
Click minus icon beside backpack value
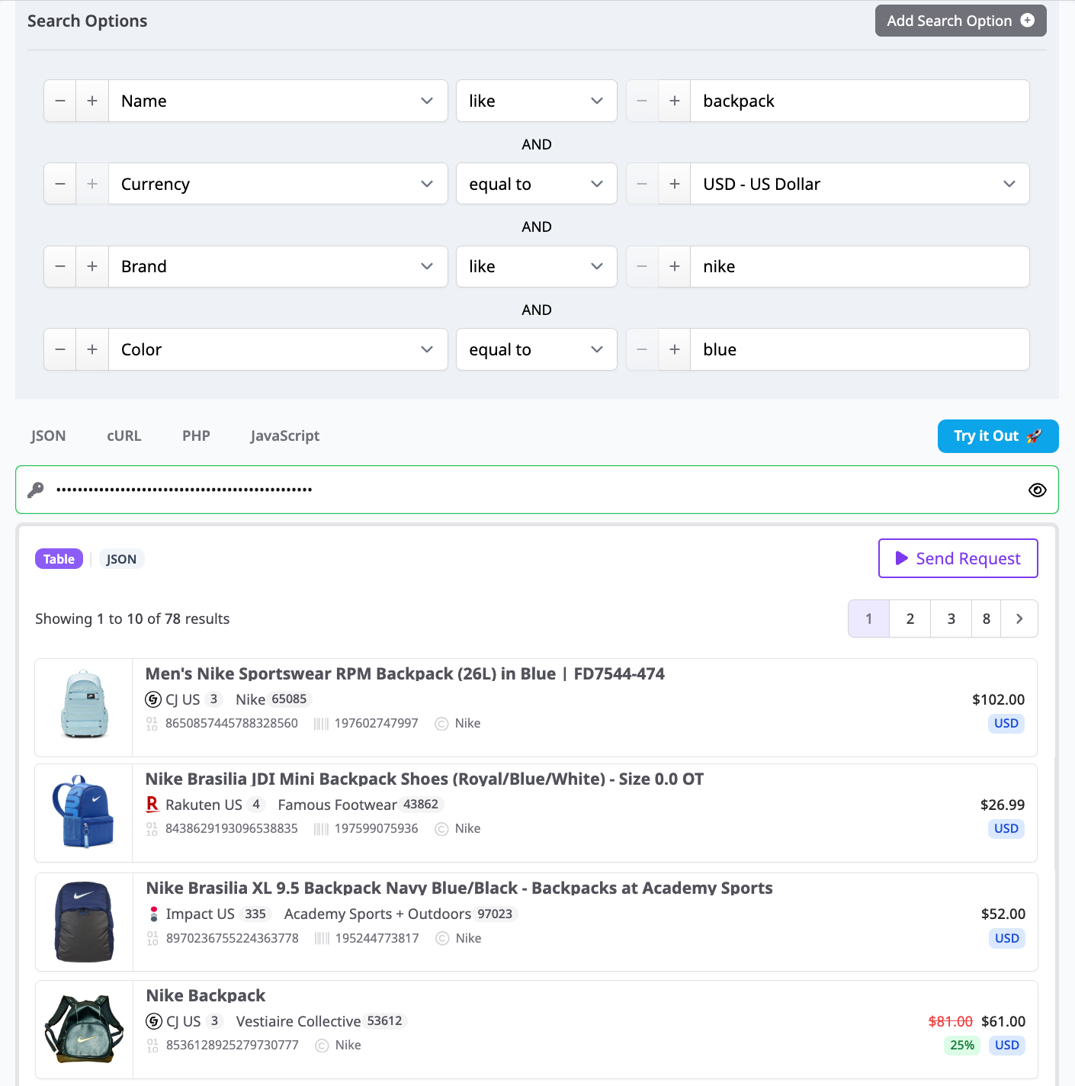click(x=643, y=101)
